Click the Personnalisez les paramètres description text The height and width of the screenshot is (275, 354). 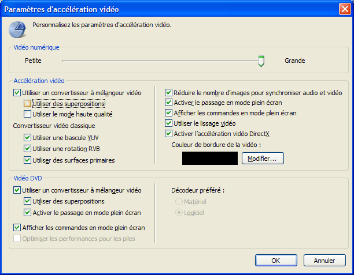click(x=102, y=25)
